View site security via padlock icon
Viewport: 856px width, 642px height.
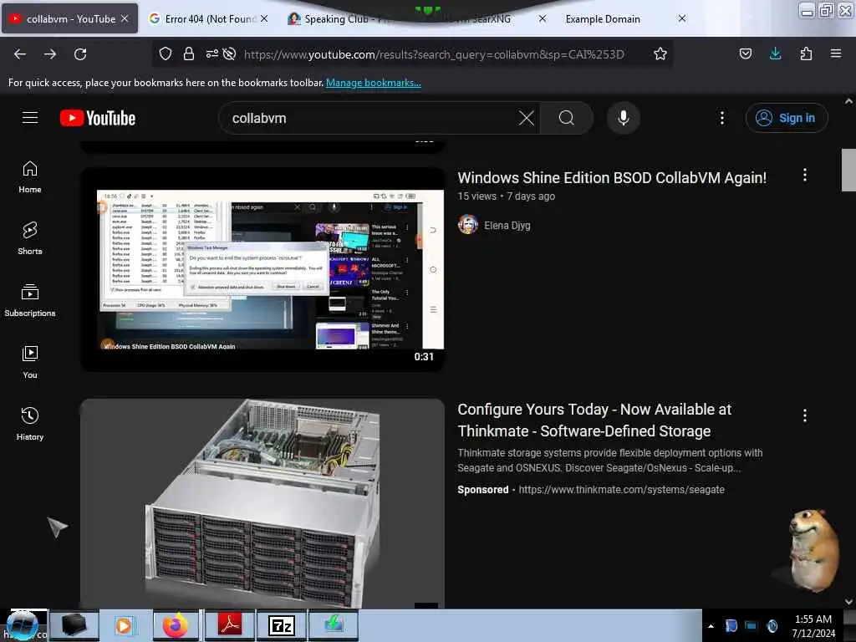point(189,53)
